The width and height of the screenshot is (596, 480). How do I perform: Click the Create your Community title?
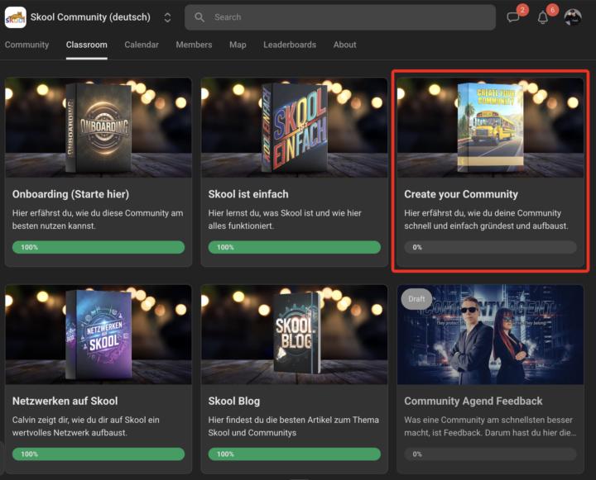(461, 194)
